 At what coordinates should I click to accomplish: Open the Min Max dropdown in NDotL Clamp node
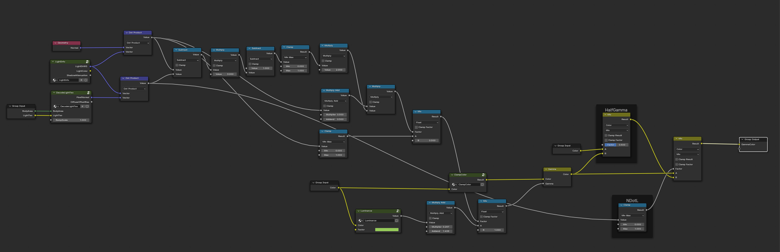coord(632,215)
